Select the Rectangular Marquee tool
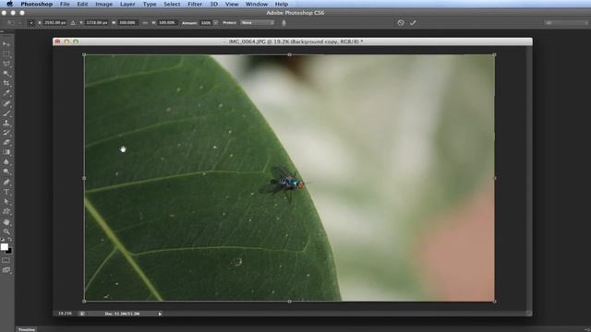This screenshot has width=591, height=332. click(6, 54)
